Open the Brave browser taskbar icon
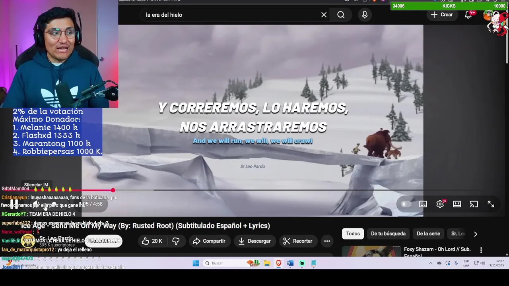 tap(278, 263)
